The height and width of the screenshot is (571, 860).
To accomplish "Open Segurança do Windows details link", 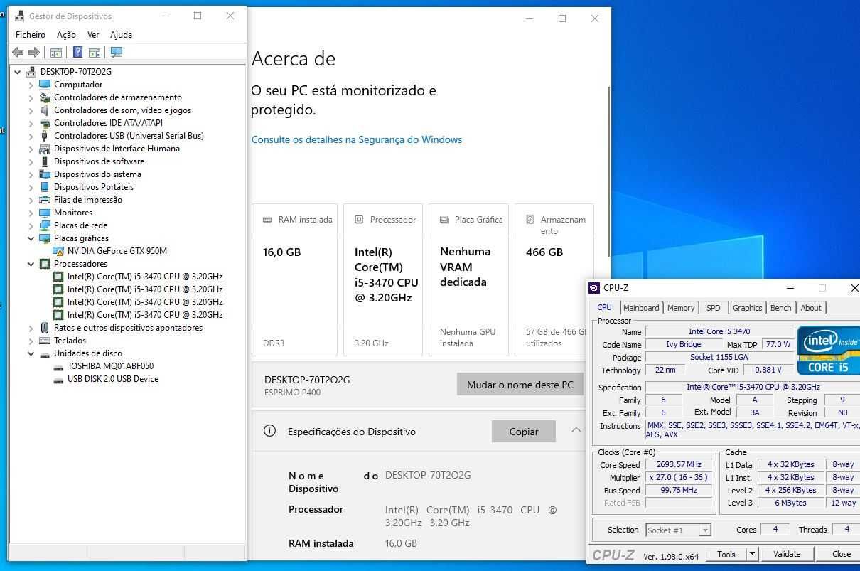I will tap(357, 139).
